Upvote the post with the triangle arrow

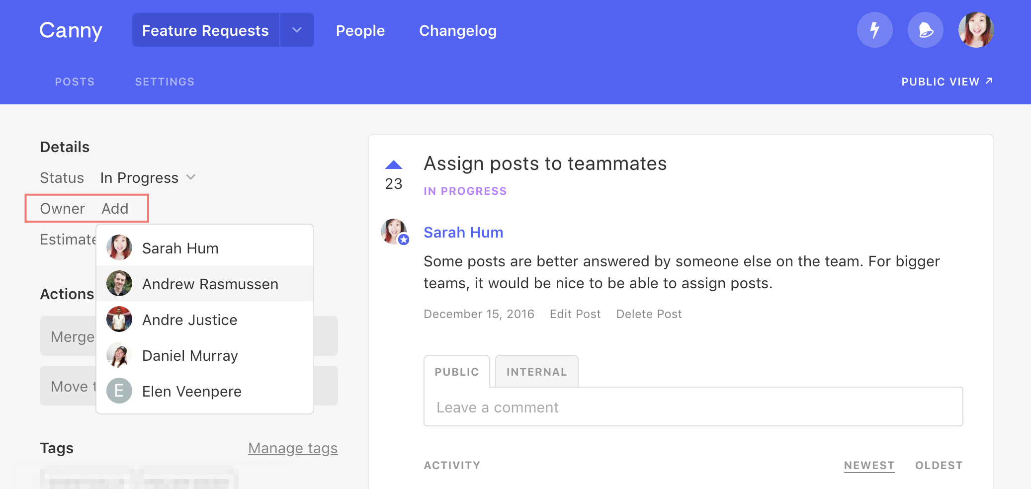[x=393, y=164]
